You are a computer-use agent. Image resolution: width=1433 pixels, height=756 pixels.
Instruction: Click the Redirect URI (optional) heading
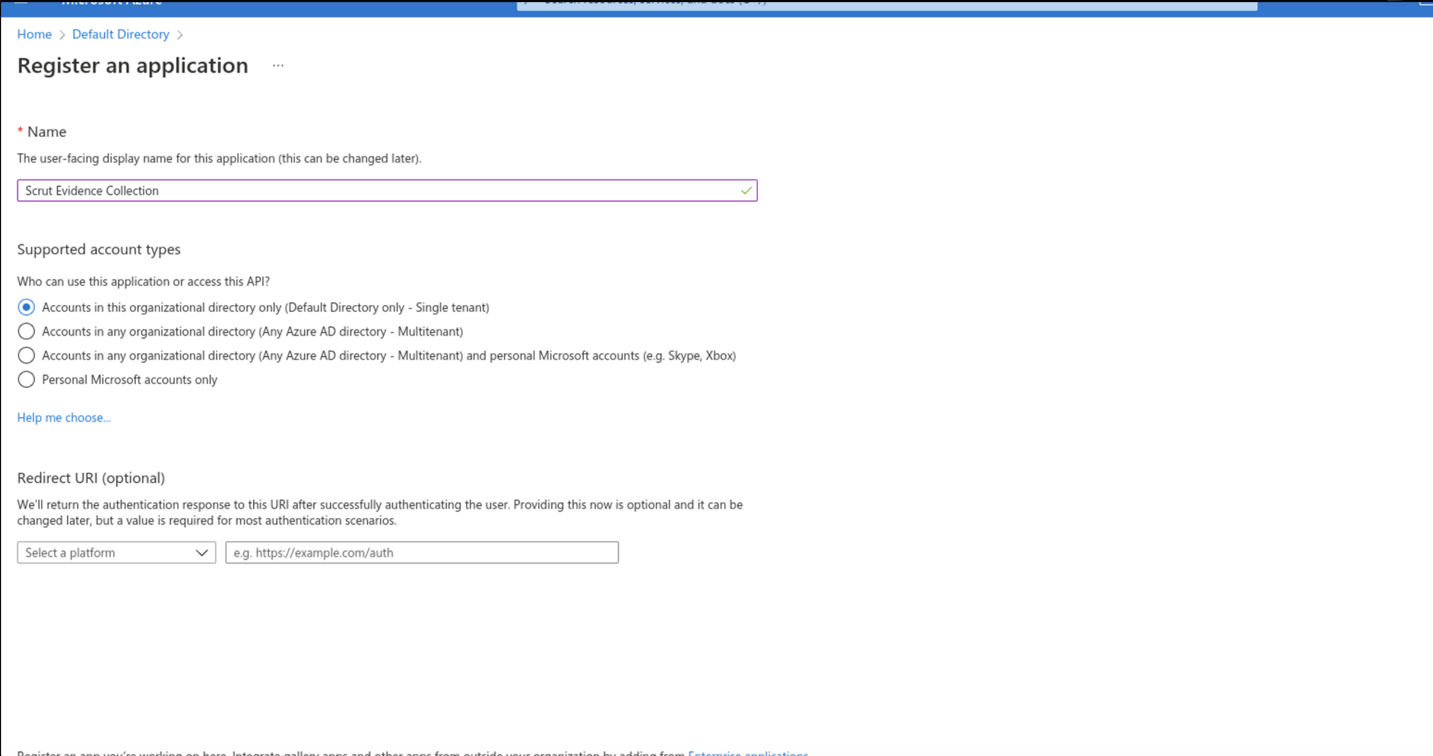(x=91, y=478)
